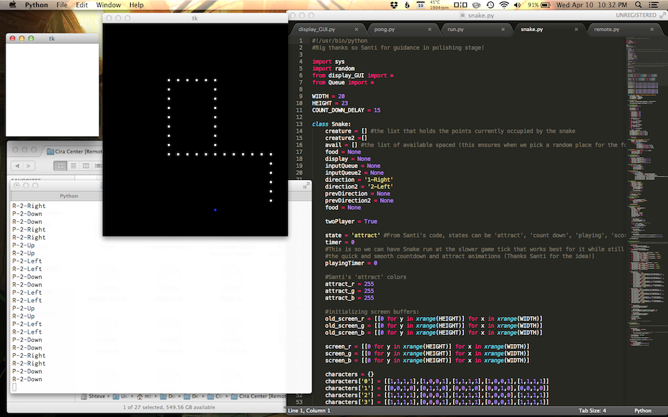Viewport: 668px width, 417px height.
Task: Open the Window menu
Action: pyautogui.click(x=109, y=5)
